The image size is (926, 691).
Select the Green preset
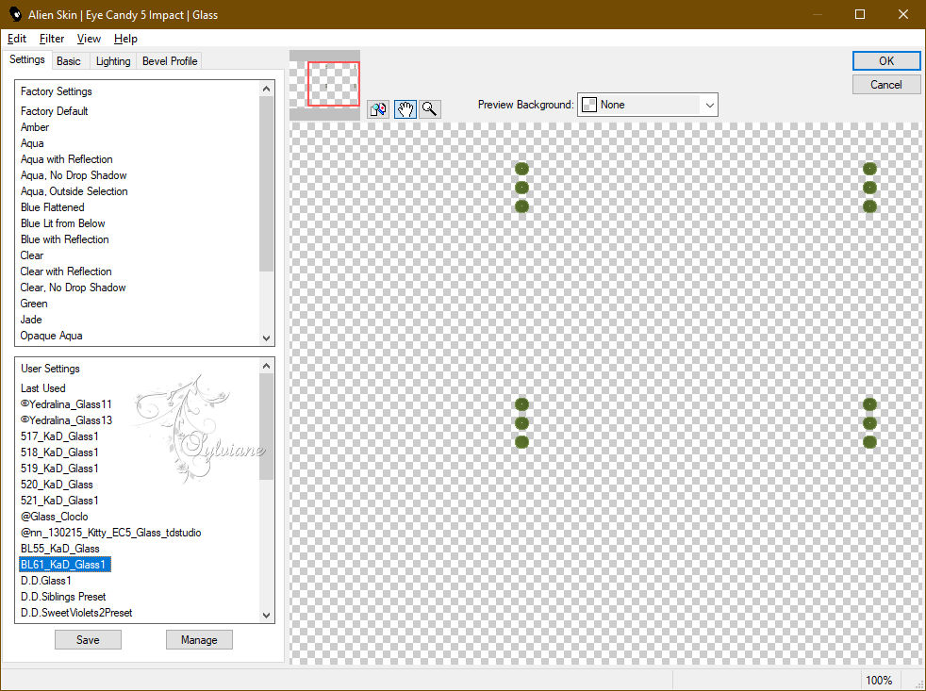34,303
